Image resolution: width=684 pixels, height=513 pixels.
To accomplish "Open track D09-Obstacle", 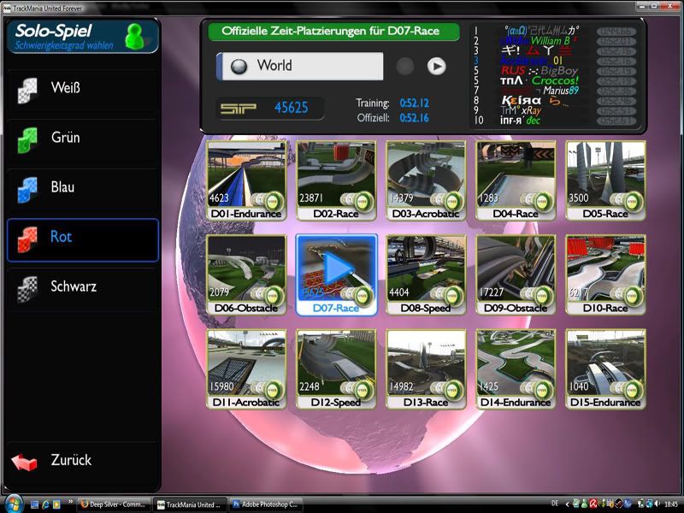I will 516,274.
